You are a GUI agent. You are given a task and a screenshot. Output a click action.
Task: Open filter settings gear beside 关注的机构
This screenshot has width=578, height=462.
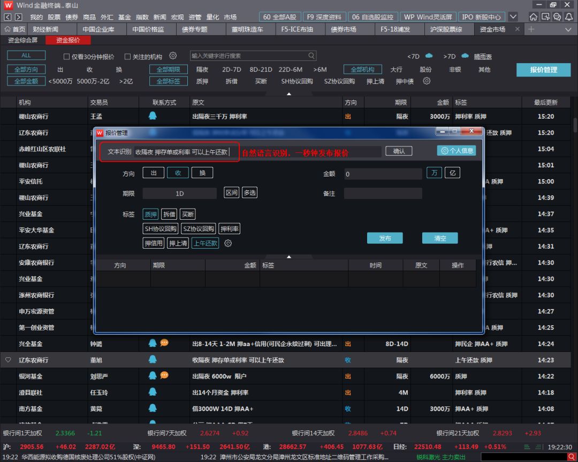click(173, 56)
